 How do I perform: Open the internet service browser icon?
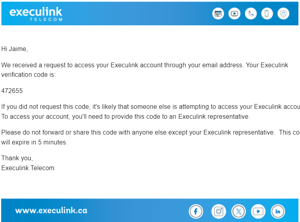pos(218,13)
